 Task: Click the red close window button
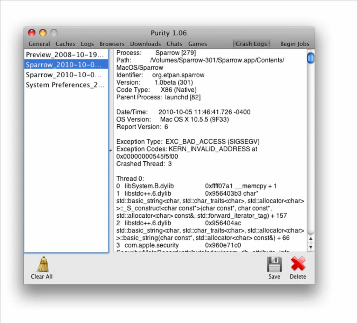[x=31, y=33]
